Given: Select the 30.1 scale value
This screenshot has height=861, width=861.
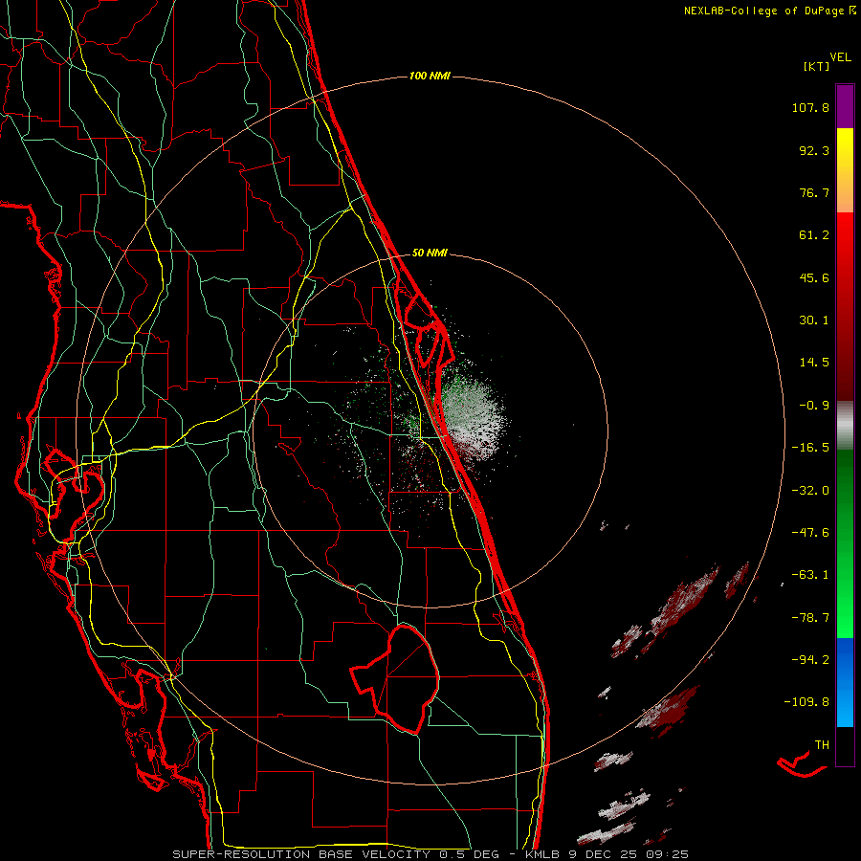Looking at the screenshot, I should click(x=814, y=320).
